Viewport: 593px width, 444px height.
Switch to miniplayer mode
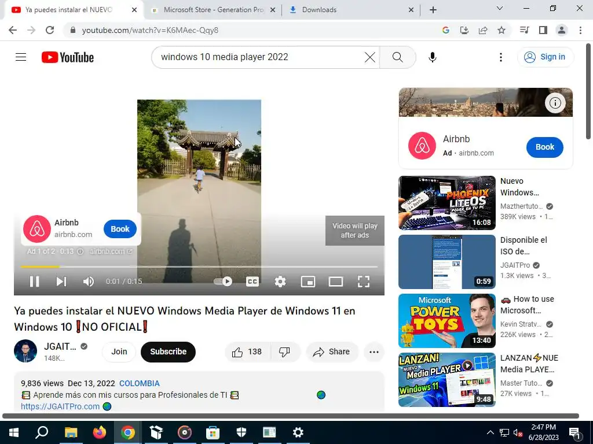308,282
